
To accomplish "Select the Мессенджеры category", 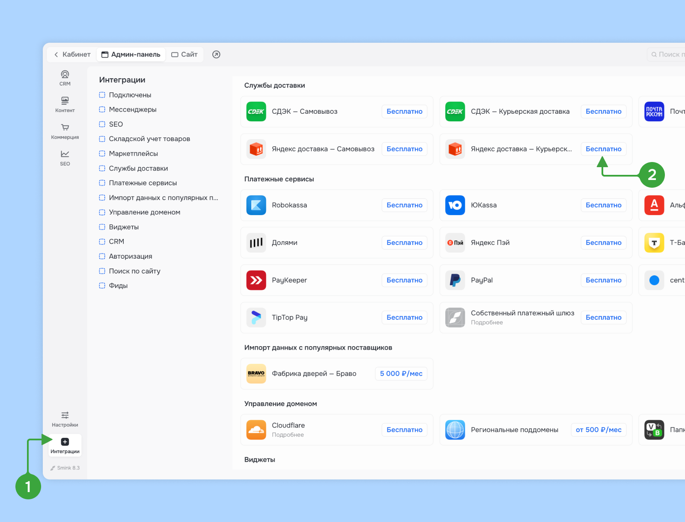I will click(x=128, y=109).
